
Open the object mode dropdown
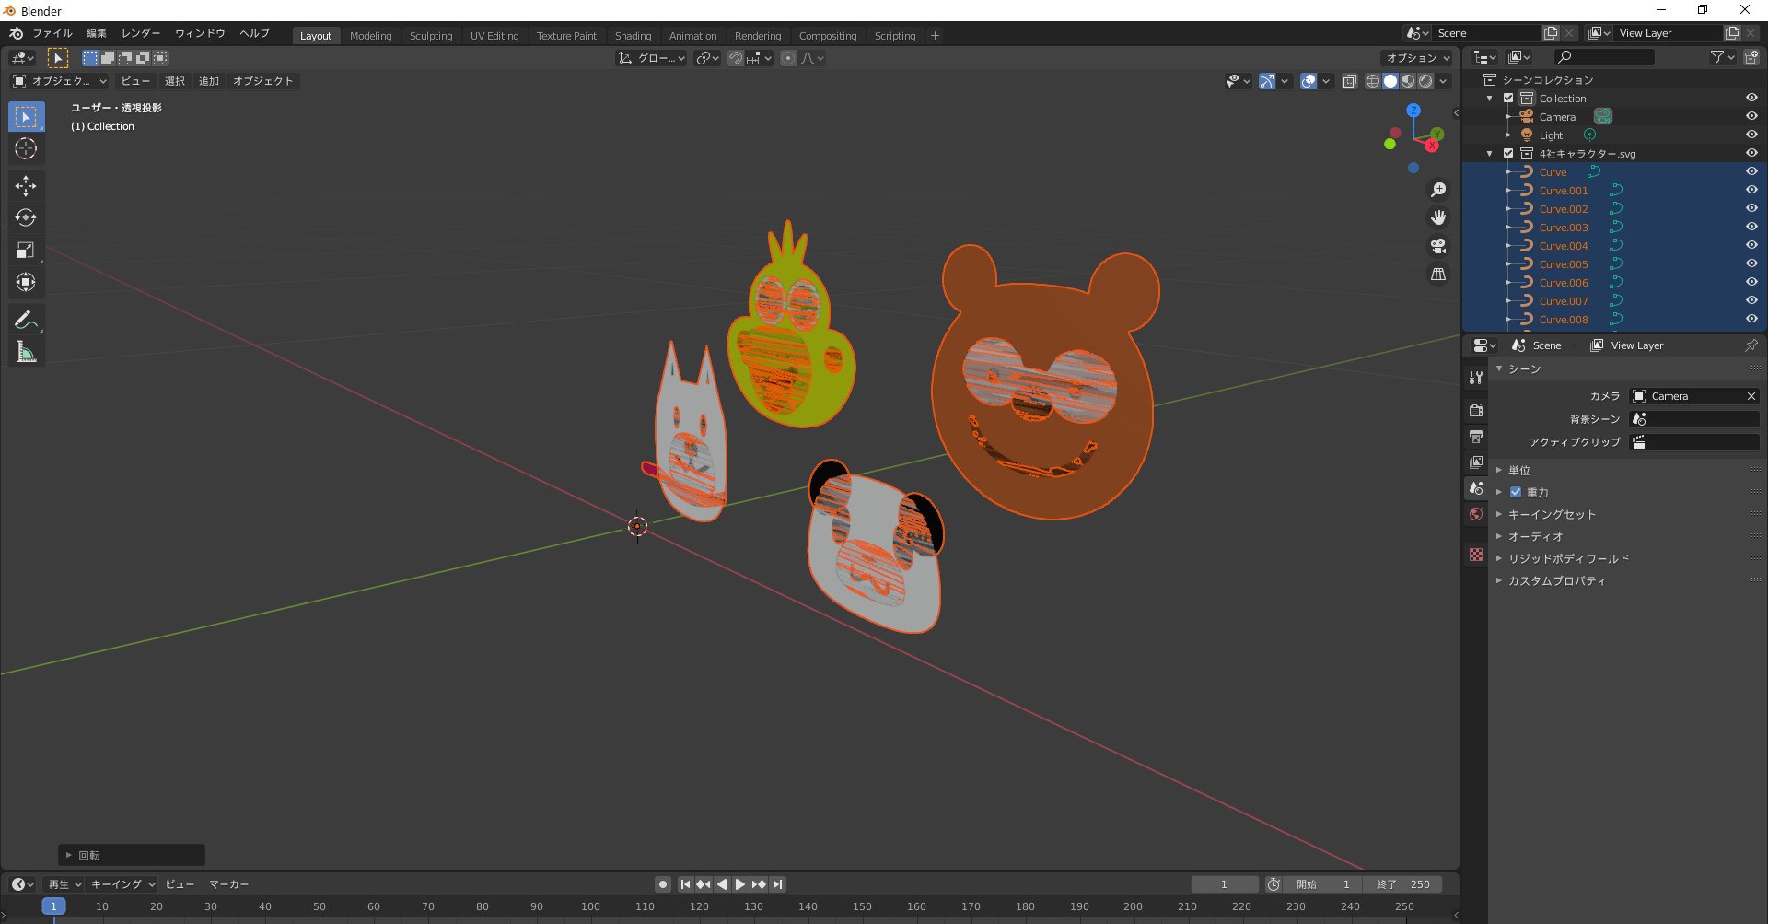pyautogui.click(x=60, y=81)
